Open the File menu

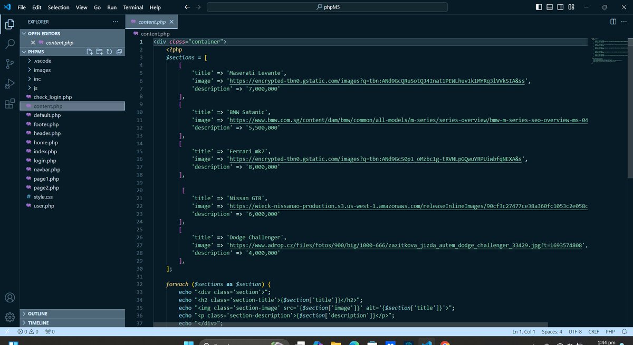click(x=21, y=7)
